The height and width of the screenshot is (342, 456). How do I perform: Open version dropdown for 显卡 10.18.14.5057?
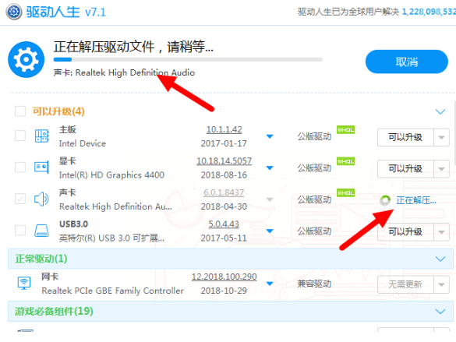270,168
